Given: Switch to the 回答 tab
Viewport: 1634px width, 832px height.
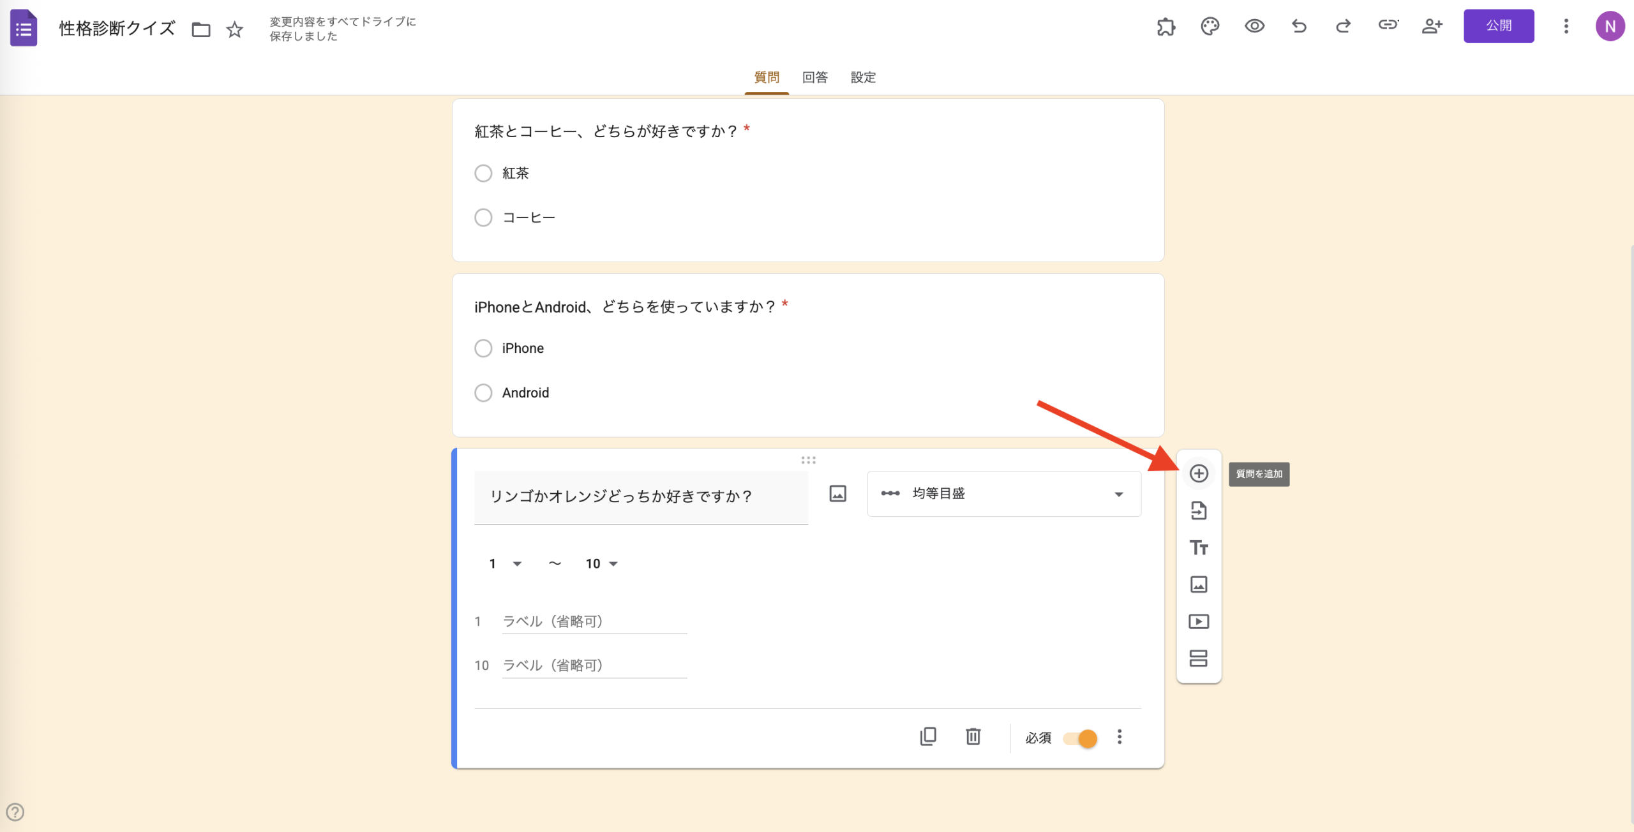Looking at the screenshot, I should click(x=815, y=77).
